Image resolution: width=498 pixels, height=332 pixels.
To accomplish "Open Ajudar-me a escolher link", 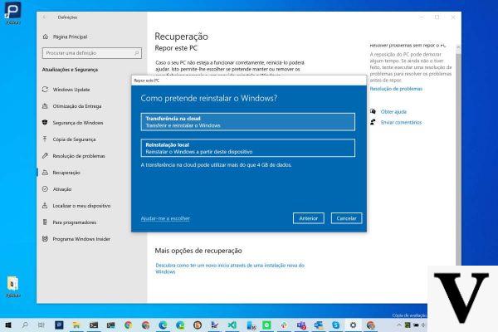I will click(165, 218).
